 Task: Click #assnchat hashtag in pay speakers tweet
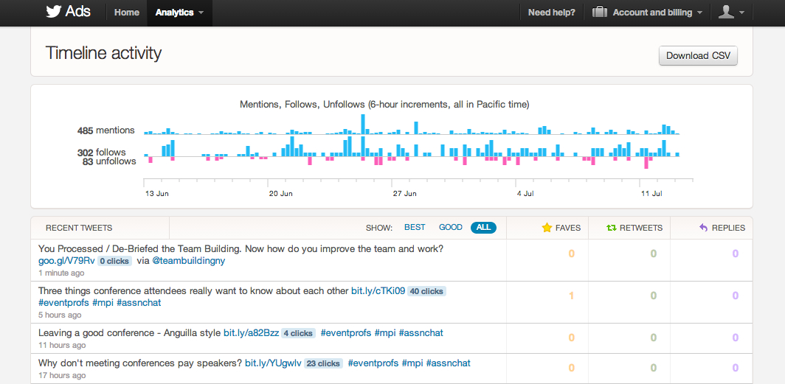448,363
